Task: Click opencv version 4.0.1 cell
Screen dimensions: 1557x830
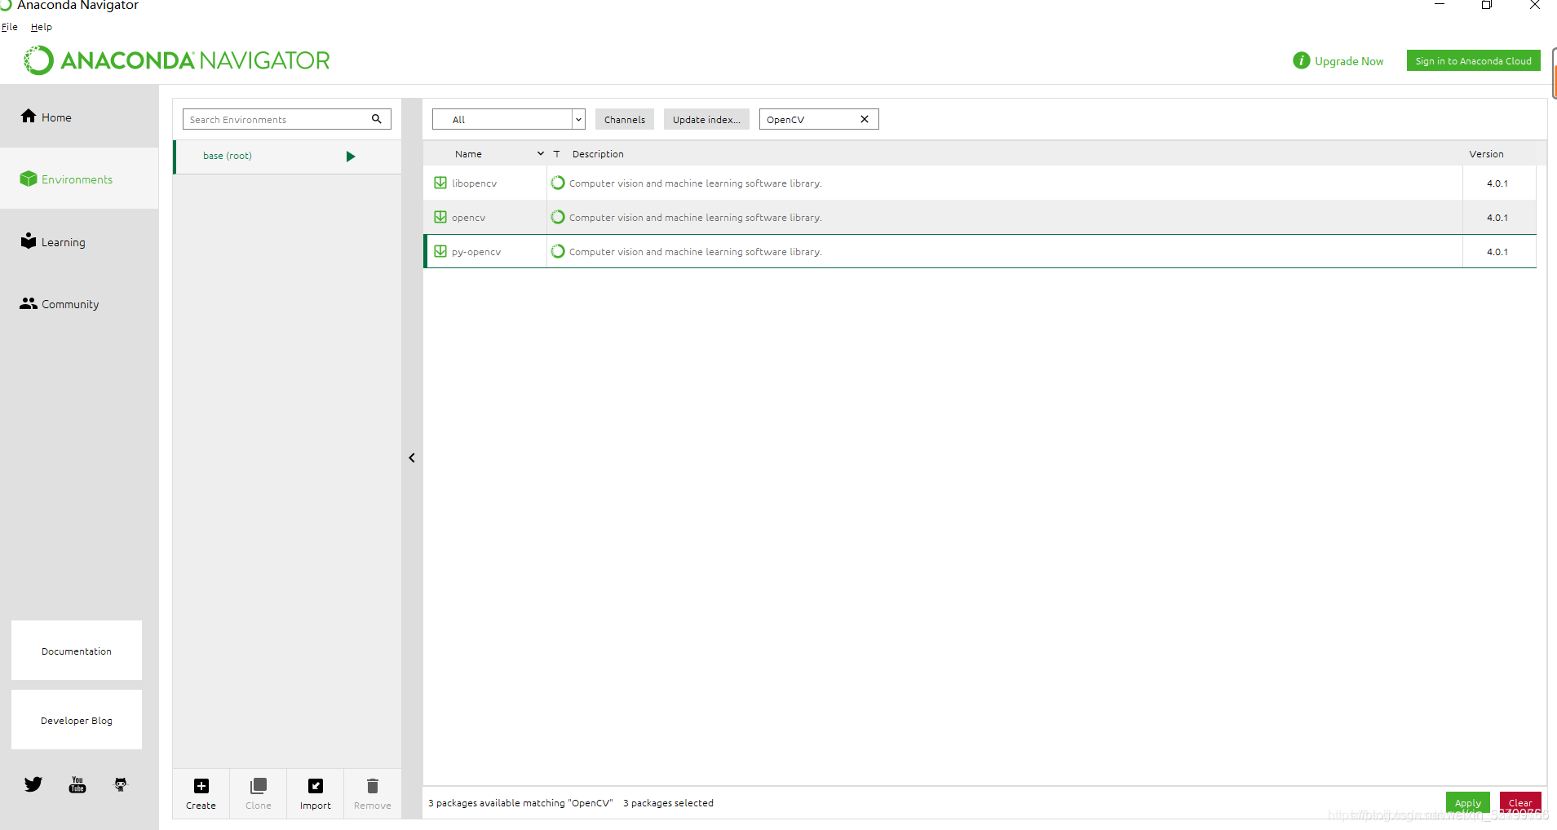Action: click(x=1497, y=217)
